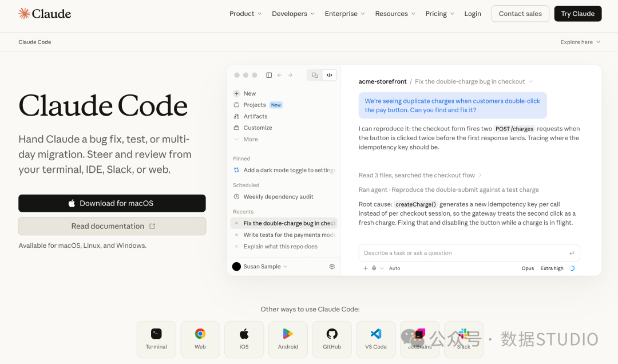Open settings gear in sidebar footer

pos(332,267)
